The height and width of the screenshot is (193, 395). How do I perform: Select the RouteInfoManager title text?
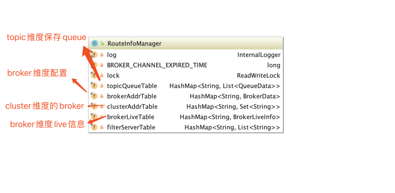pyautogui.click(x=134, y=43)
